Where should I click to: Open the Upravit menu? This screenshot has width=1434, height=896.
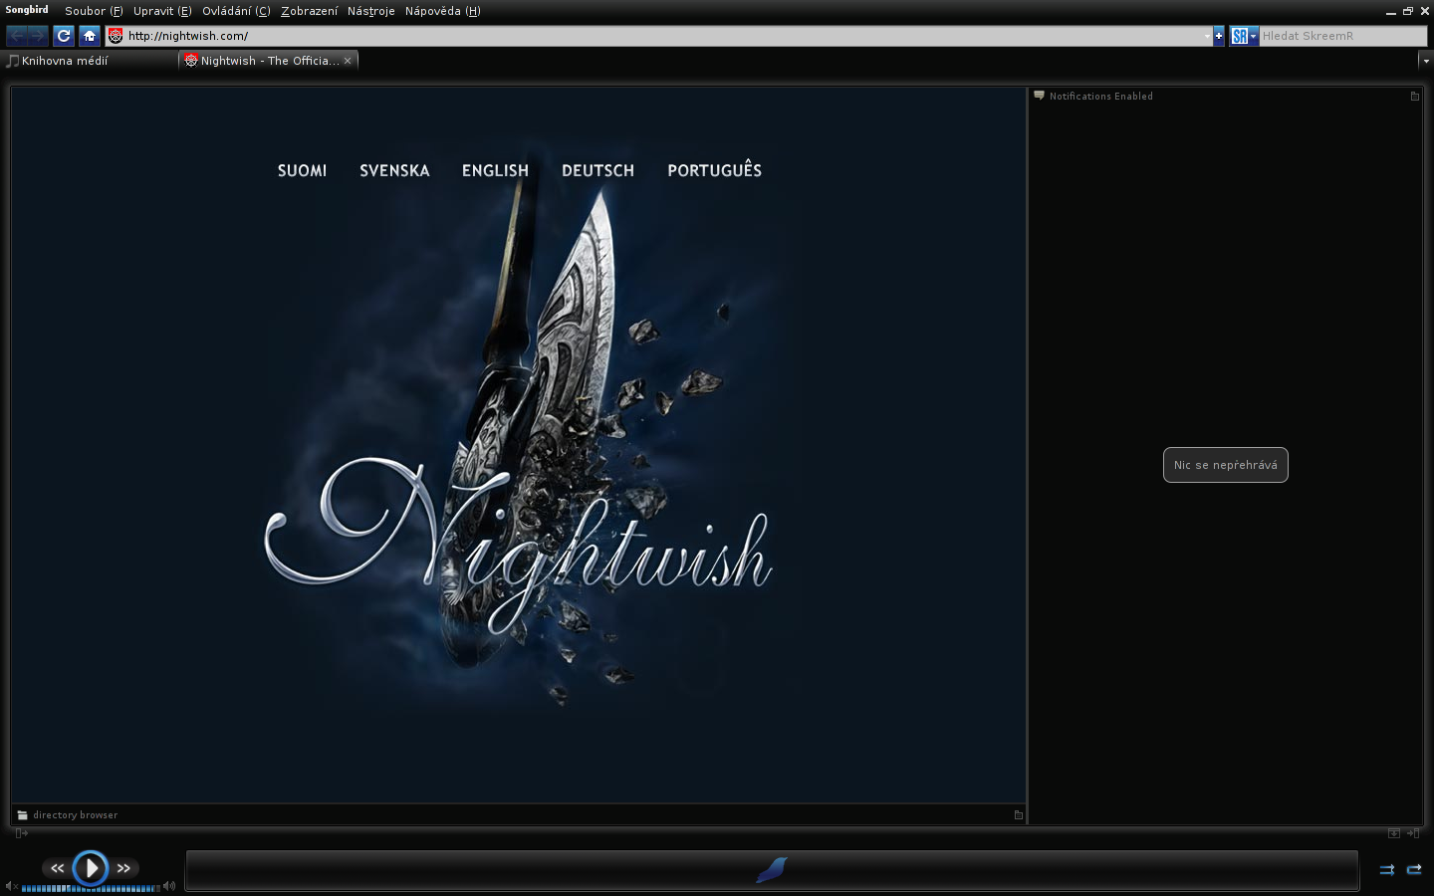(162, 11)
